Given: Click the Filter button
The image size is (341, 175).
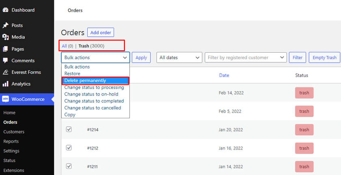Looking at the screenshot, I should (x=298, y=58).
